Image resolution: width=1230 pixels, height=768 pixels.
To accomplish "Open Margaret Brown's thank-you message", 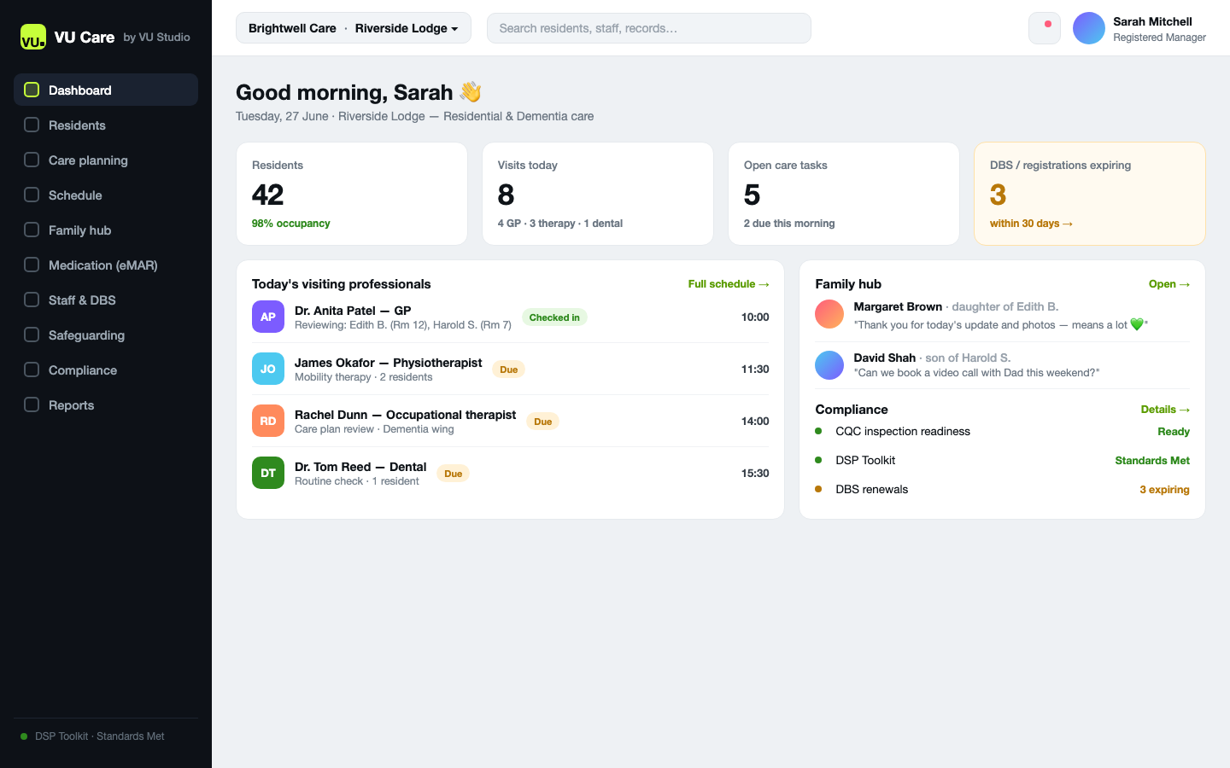I will coord(1001,325).
